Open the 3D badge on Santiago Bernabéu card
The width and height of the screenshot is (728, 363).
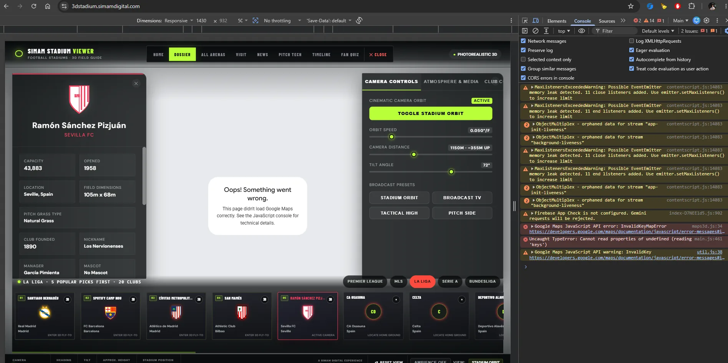click(x=68, y=300)
